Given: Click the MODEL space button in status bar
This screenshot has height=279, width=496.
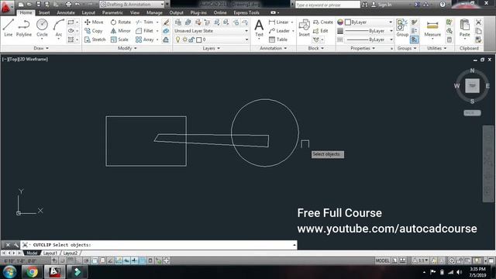Looking at the screenshot, I should [x=382, y=261].
